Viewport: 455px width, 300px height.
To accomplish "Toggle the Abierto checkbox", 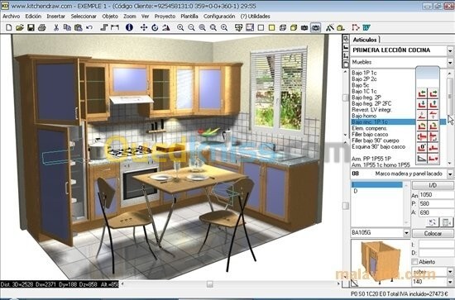I will coord(414,262).
